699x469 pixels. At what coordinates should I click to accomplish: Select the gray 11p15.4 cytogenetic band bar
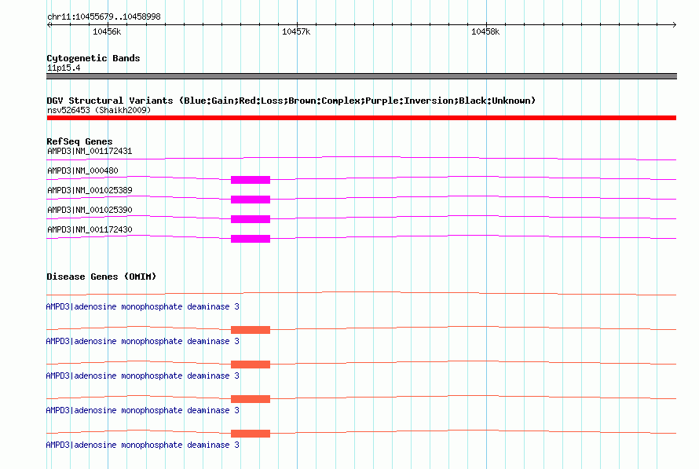tap(361, 76)
